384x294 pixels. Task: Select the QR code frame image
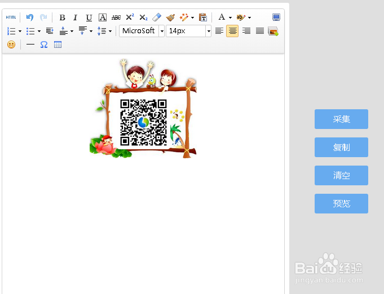coord(143,108)
